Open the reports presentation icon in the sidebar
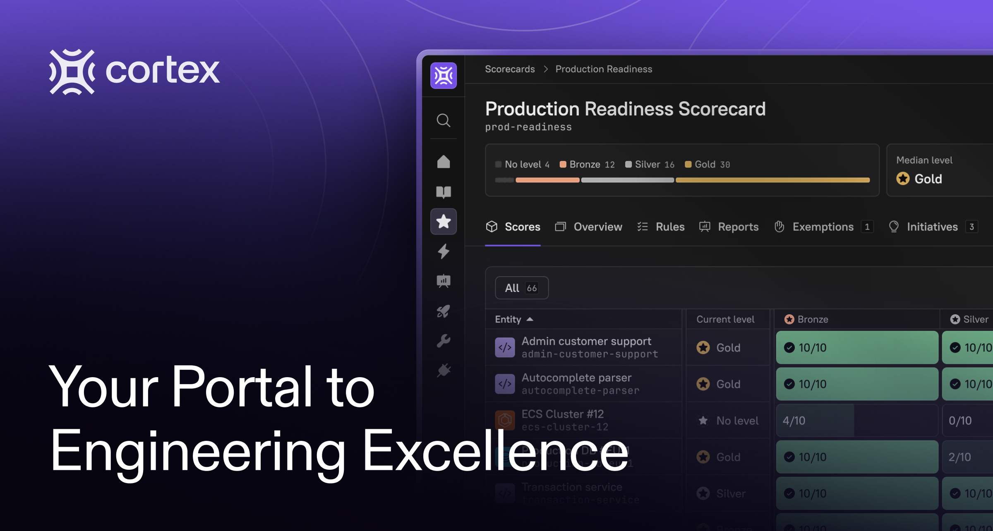Screen dimensions: 993x531 pyautogui.click(x=443, y=282)
